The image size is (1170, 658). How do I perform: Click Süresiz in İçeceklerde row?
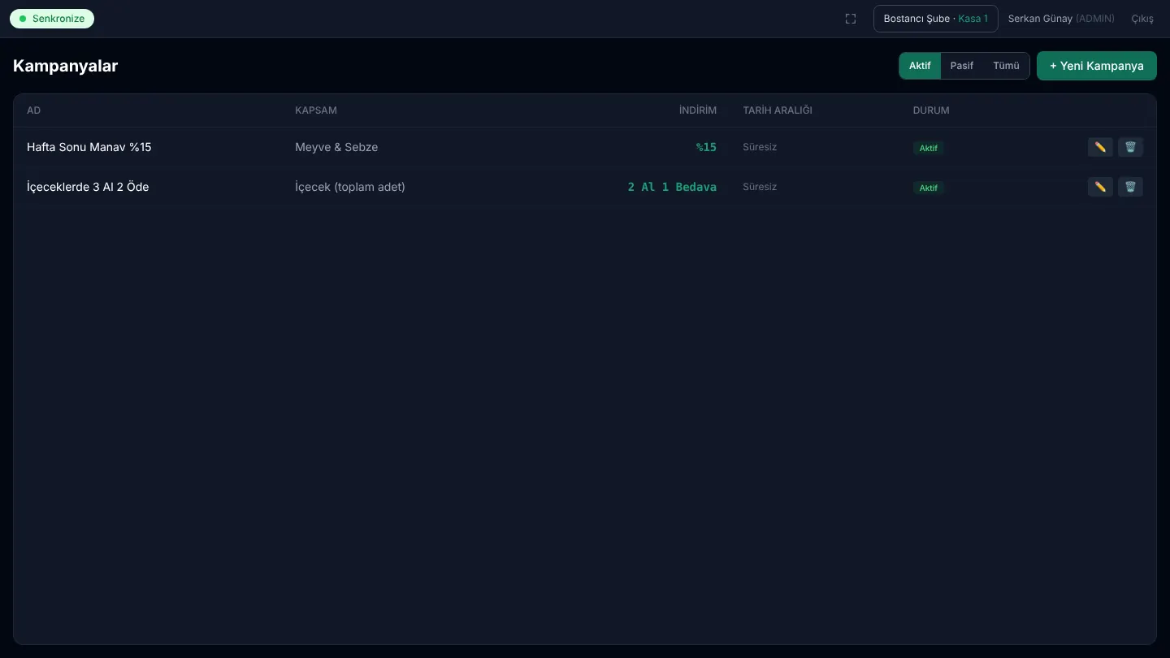[760, 187]
